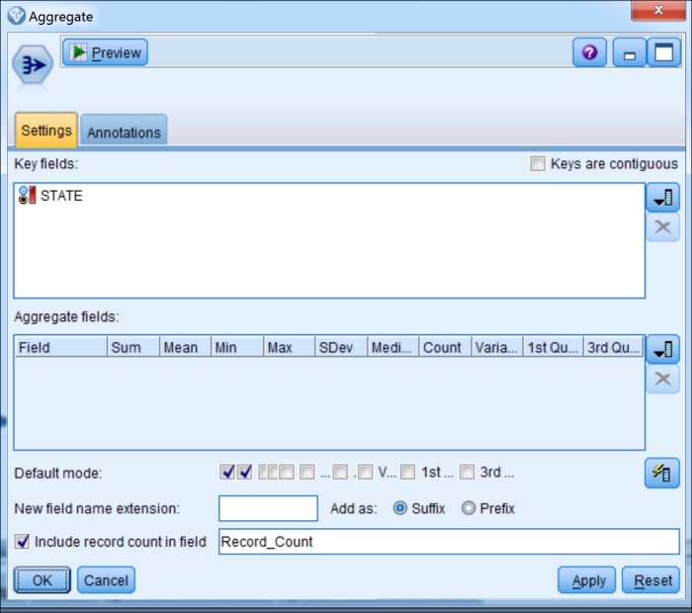Image resolution: width=692 pixels, height=613 pixels.
Task: Click the Sum column header
Action: click(133, 347)
